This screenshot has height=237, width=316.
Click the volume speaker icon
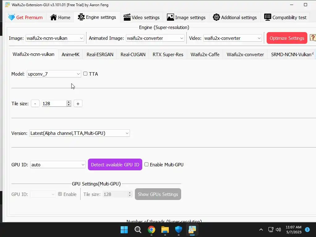pyautogui.click(x=278, y=230)
